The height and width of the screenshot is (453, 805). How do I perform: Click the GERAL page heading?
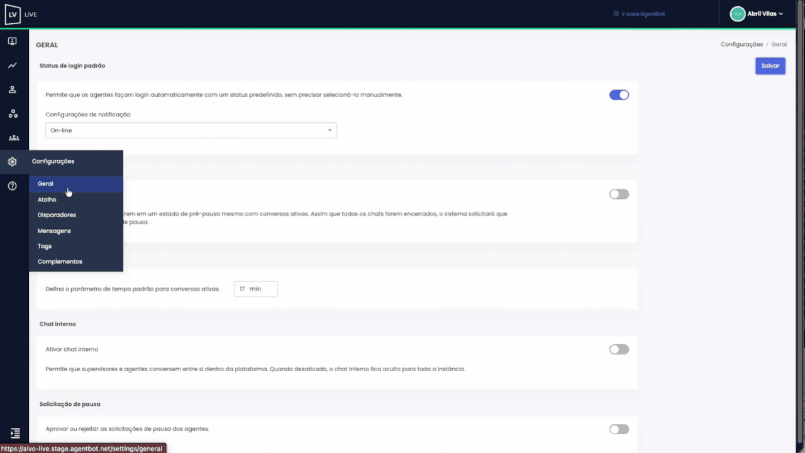click(x=47, y=45)
